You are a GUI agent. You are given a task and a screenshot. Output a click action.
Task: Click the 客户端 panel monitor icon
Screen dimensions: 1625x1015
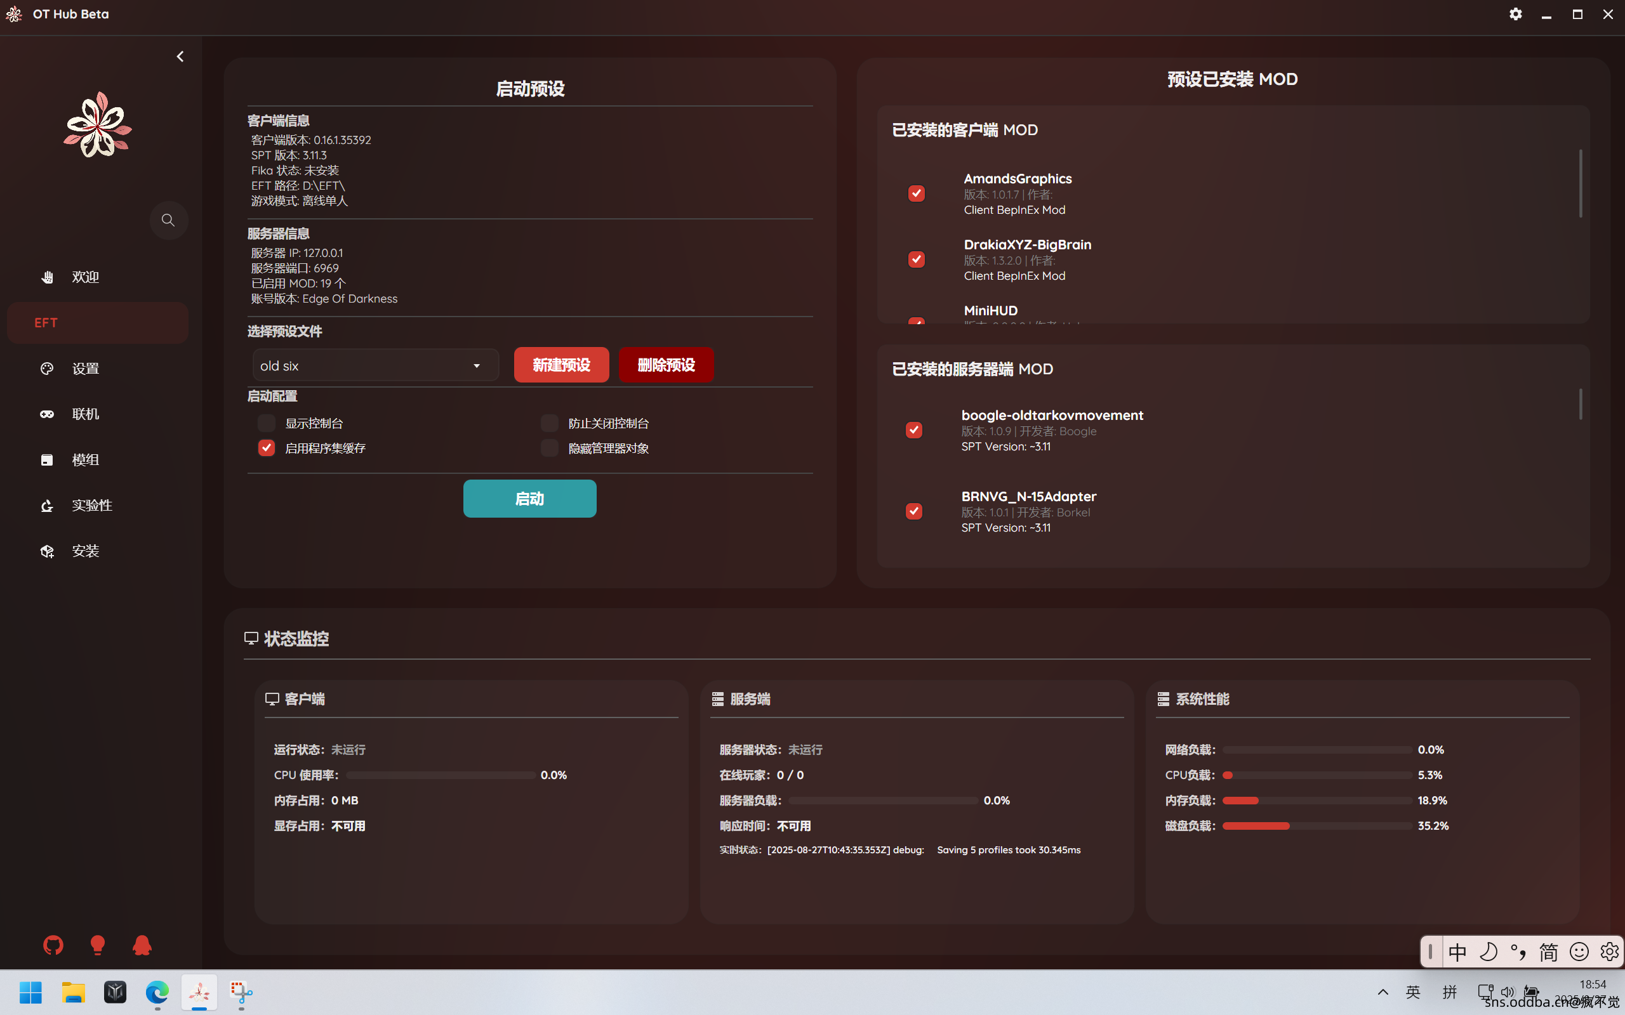pyautogui.click(x=272, y=700)
